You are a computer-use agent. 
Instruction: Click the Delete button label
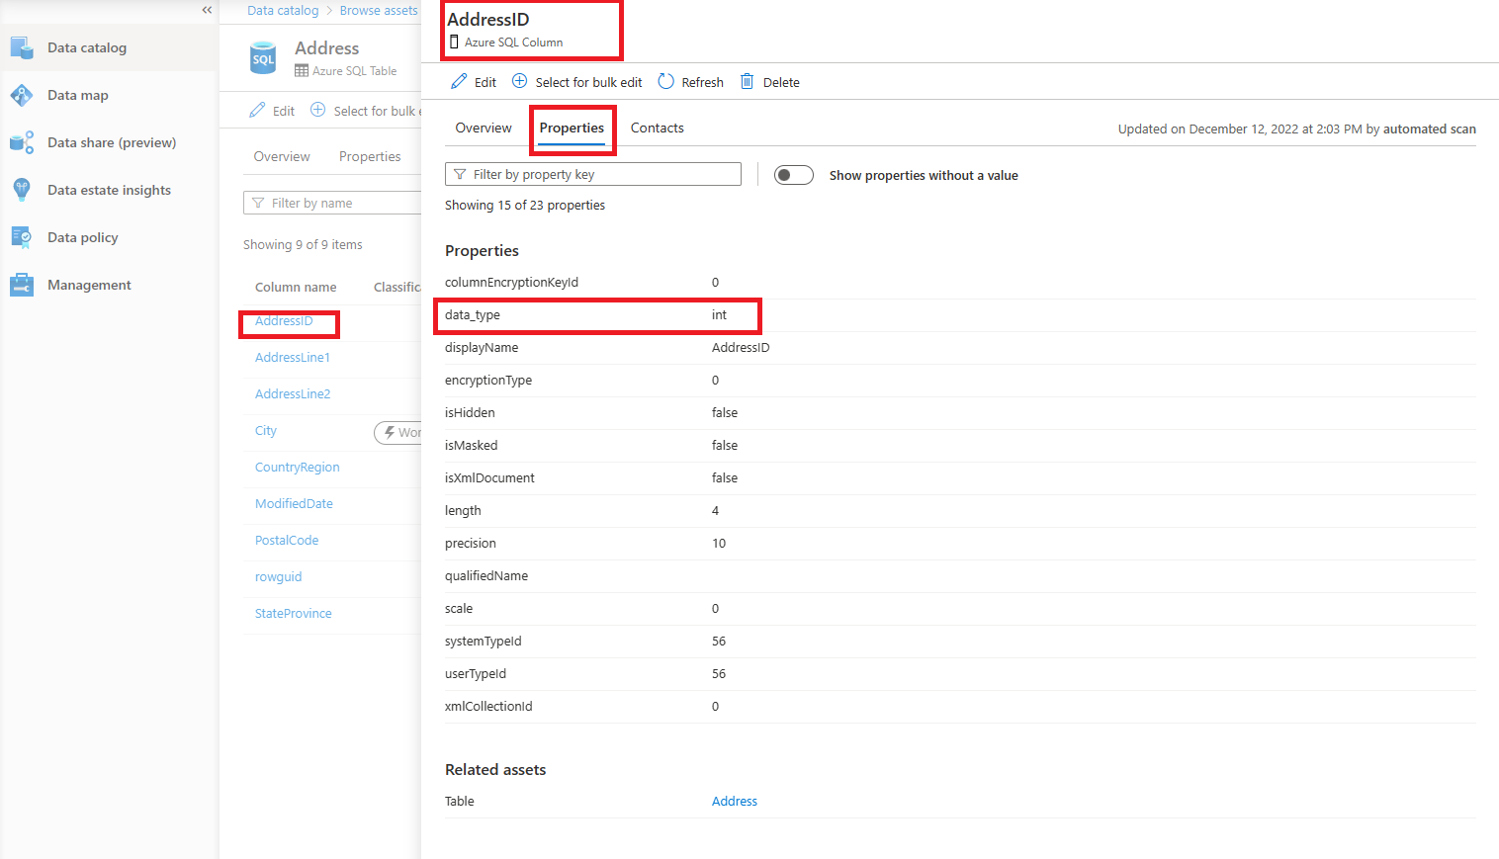tap(781, 83)
